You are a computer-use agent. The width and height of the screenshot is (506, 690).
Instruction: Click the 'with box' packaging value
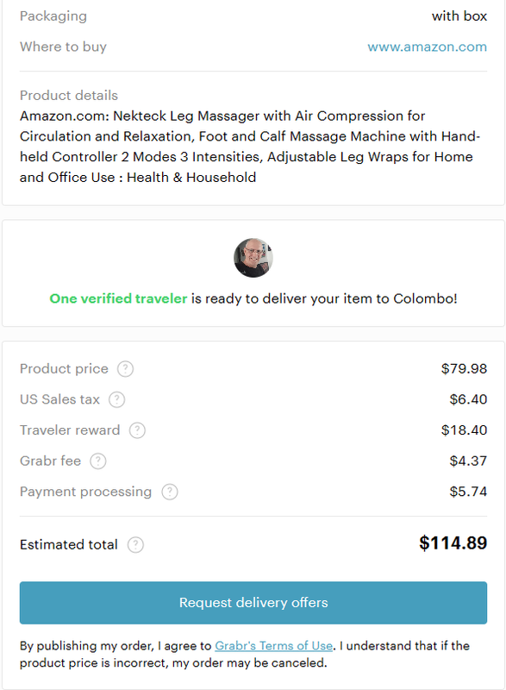[459, 16]
